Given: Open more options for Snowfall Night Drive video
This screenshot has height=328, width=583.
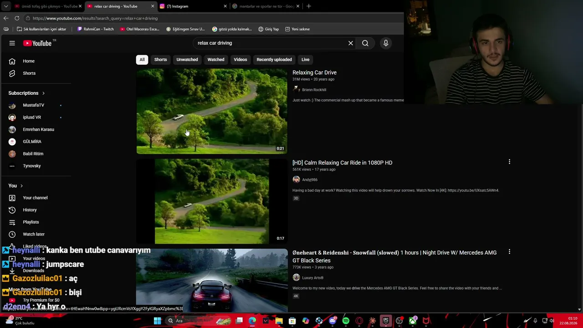Looking at the screenshot, I should [509, 252].
